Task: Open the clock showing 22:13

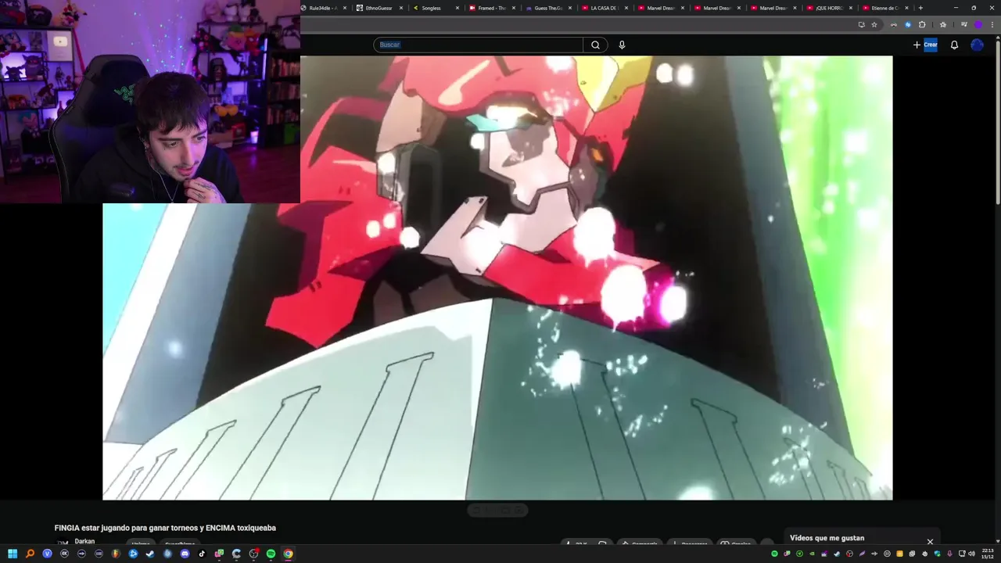Action: coord(988,554)
